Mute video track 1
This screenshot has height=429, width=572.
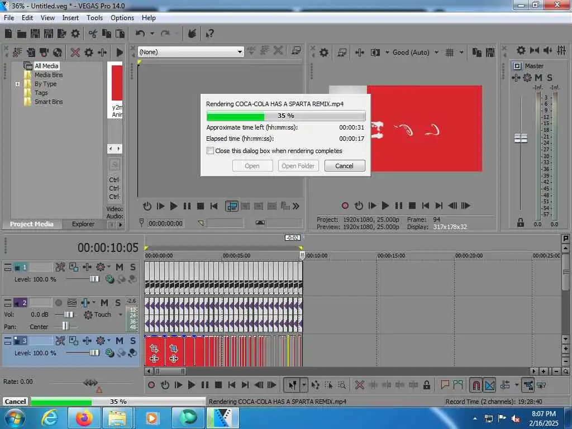pos(120,268)
